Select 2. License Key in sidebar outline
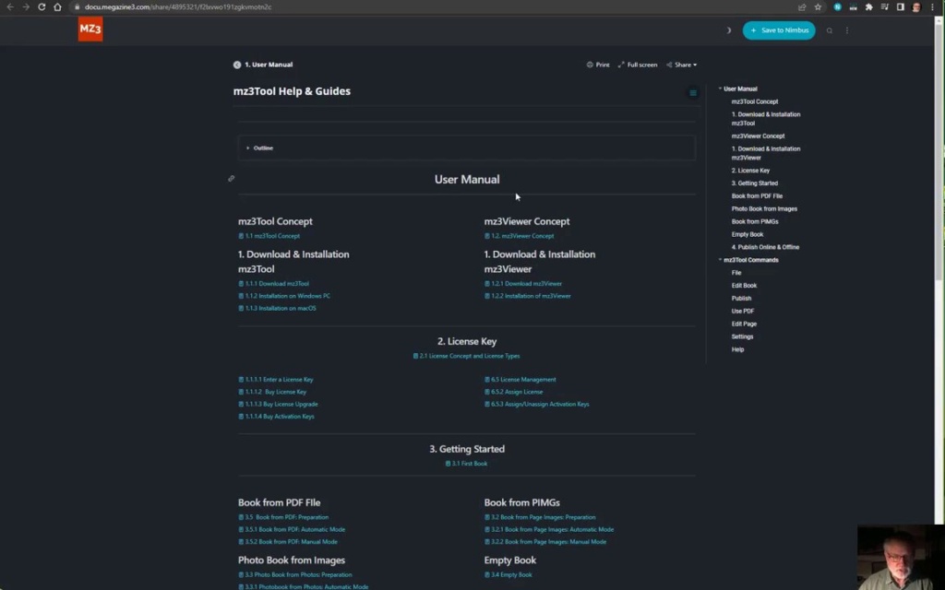 750,171
